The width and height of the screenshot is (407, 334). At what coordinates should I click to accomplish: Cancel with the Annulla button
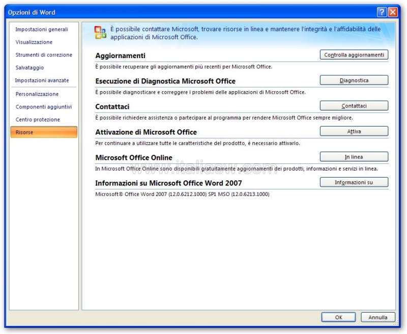[x=378, y=317]
